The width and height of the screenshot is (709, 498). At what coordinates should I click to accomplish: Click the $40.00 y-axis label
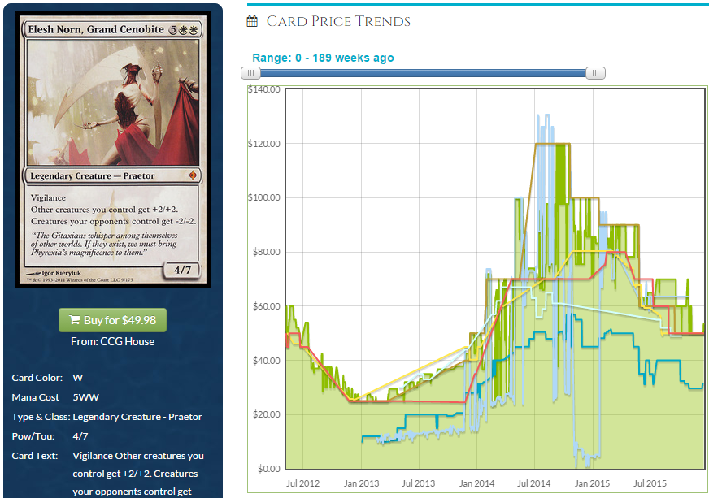tap(267, 360)
